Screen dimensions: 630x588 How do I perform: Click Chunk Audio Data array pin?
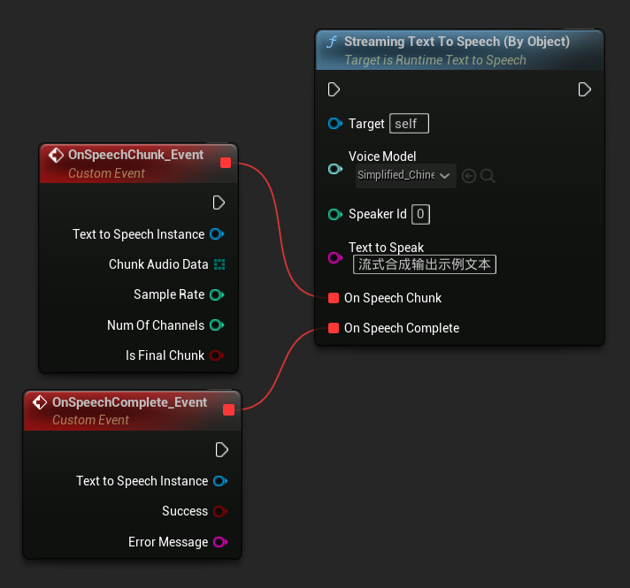pos(219,264)
